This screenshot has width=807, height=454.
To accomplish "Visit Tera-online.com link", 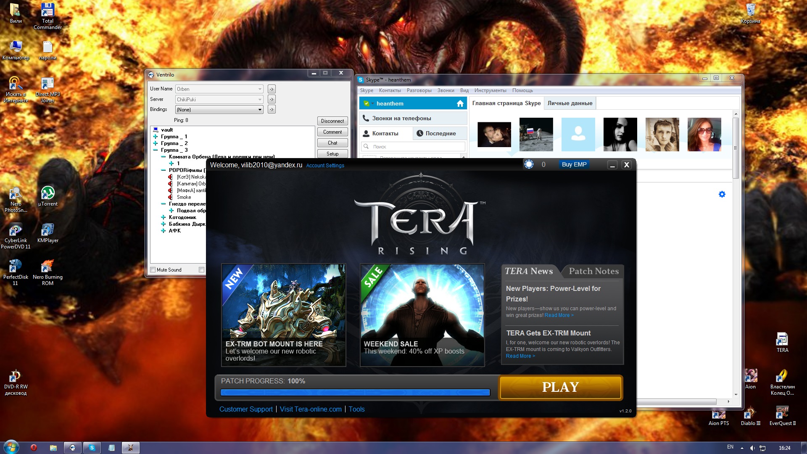I will click(x=311, y=409).
